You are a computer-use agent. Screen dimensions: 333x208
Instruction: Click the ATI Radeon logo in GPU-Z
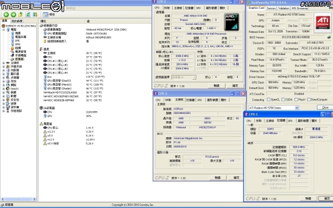323,23
